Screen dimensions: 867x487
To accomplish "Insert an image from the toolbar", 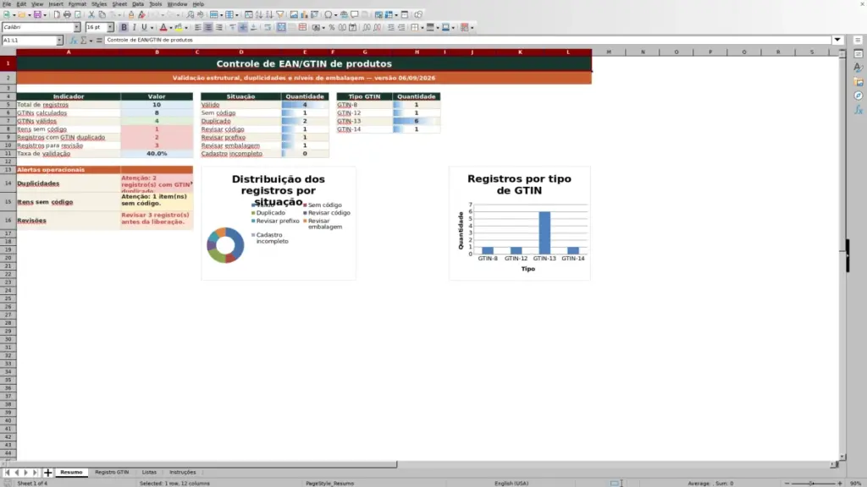I will coord(294,15).
